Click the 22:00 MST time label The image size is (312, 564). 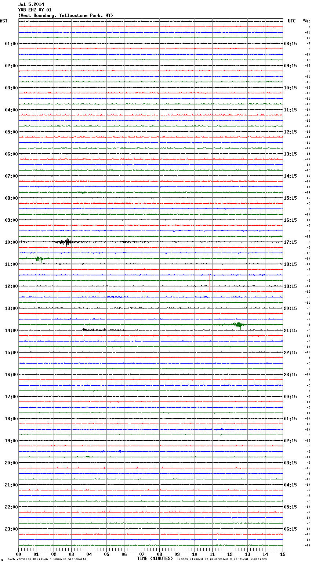pos(11,507)
